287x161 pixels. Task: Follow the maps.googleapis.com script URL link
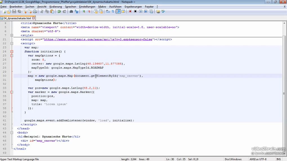(98, 39)
